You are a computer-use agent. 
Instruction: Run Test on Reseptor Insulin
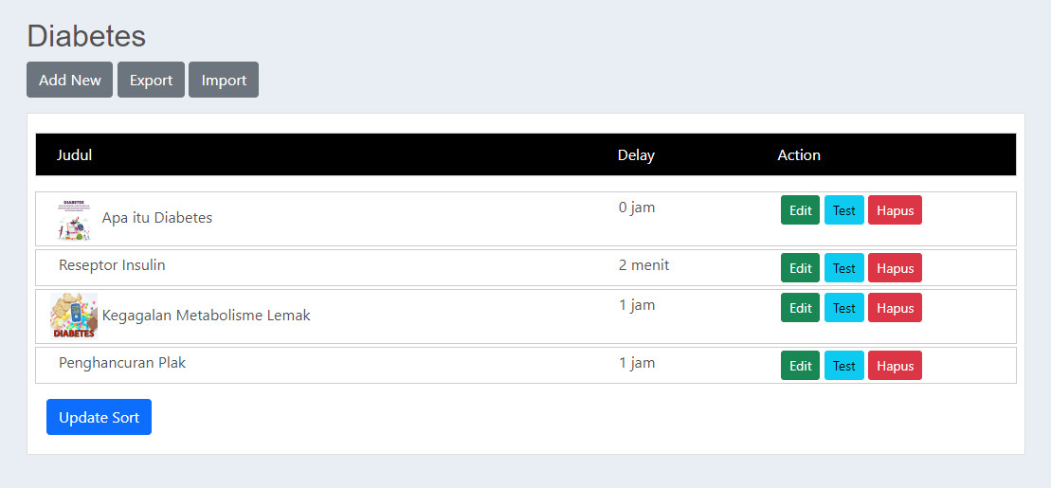(843, 268)
